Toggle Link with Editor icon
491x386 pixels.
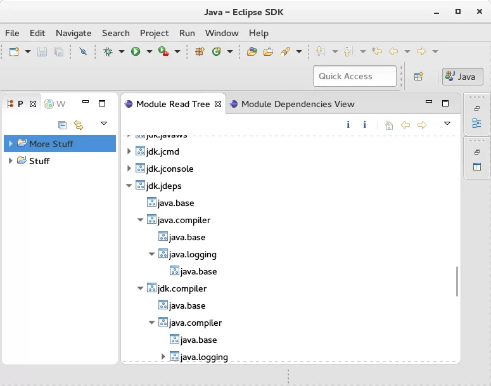[x=79, y=125]
